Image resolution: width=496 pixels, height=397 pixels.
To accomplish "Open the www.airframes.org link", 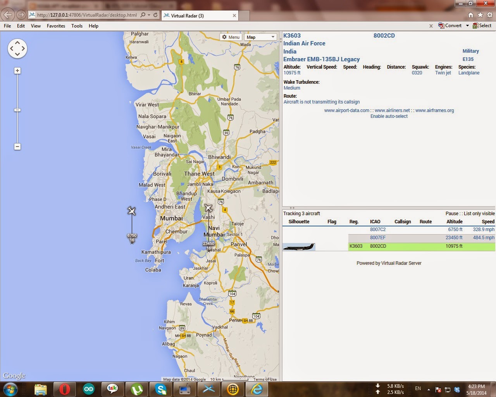I will (434, 110).
